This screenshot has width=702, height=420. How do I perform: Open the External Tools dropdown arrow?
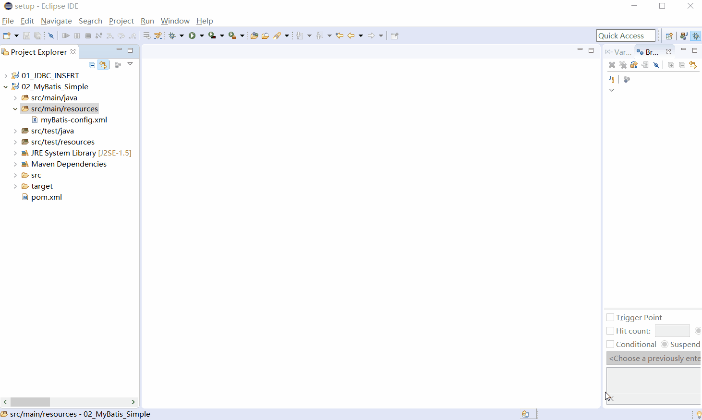coord(242,36)
